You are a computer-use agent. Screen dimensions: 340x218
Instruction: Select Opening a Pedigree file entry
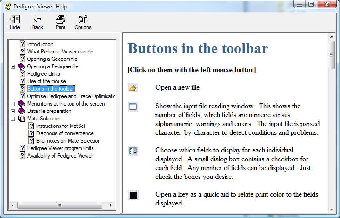coord(53,66)
